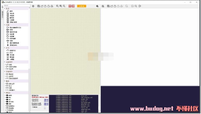Click the third magnifier zoom icon
201x114 pixels.
[64, 6]
